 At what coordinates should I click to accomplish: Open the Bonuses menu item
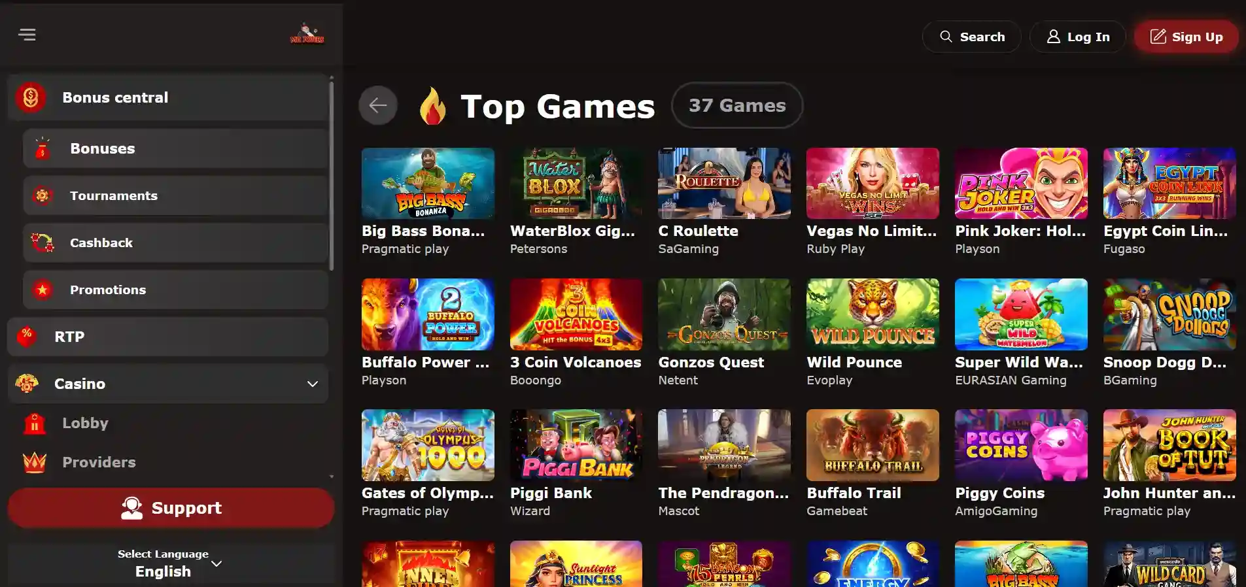point(175,148)
